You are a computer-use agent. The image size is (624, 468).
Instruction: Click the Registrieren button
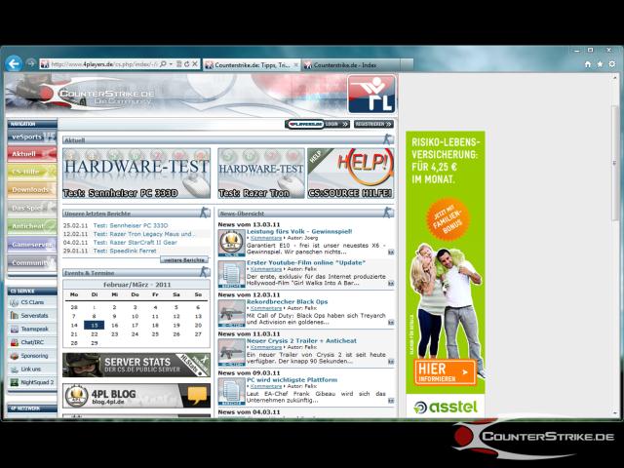(372, 124)
